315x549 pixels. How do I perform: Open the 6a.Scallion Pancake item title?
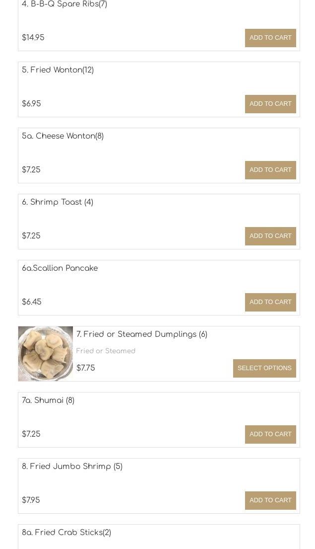tap(60, 268)
